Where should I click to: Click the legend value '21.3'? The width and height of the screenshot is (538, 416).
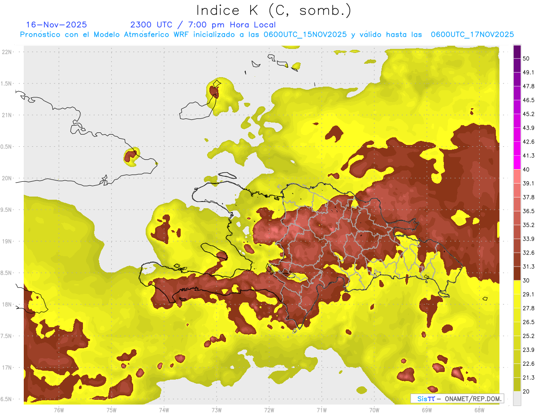(x=529, y=377)
